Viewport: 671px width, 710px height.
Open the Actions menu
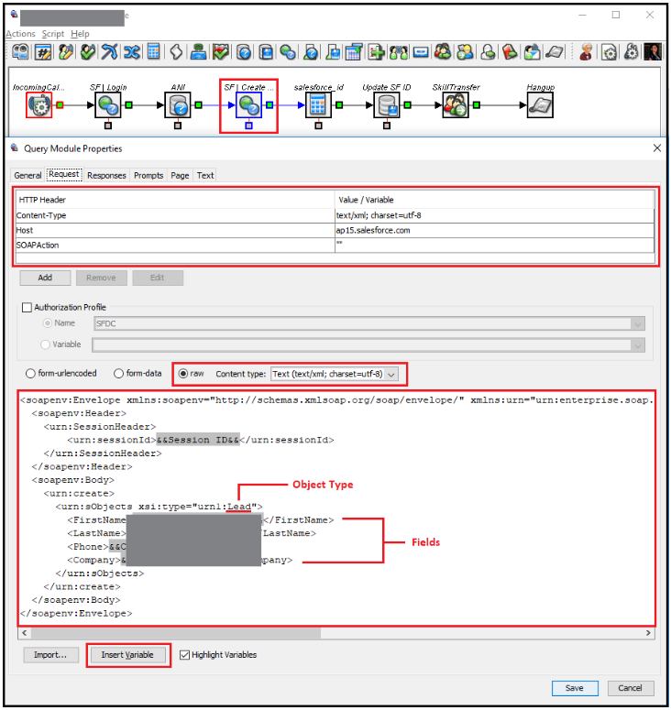(20, 34)
